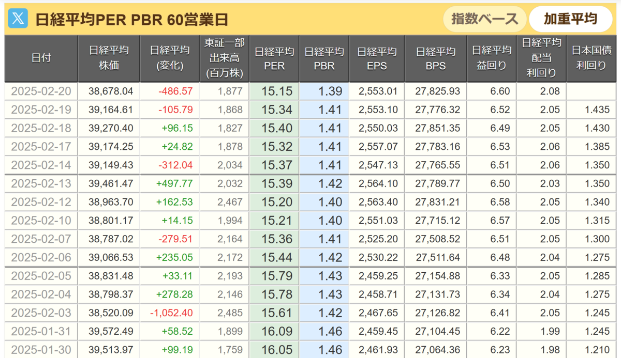
Task: Click the 日経平均BPS column header
Action: click(436, 58)
